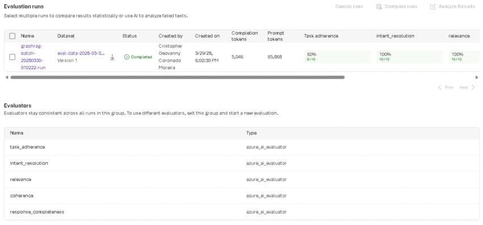Click the intent_resolution column header
Viewport: 483px width, 225px height.
click(x=395, y=36)
